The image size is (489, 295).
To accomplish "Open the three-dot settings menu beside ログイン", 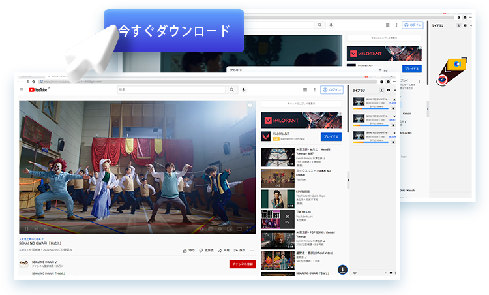I will click(x=314, y=90).
